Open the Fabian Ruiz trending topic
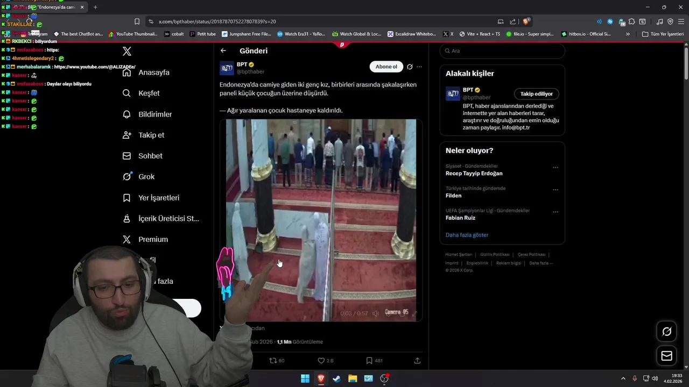689x387 pixels. click(460, 218)
